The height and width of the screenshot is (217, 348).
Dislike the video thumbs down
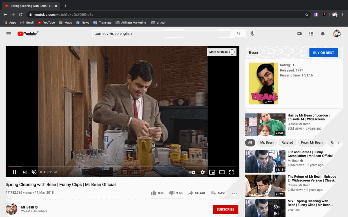click(x=176, y=193)
